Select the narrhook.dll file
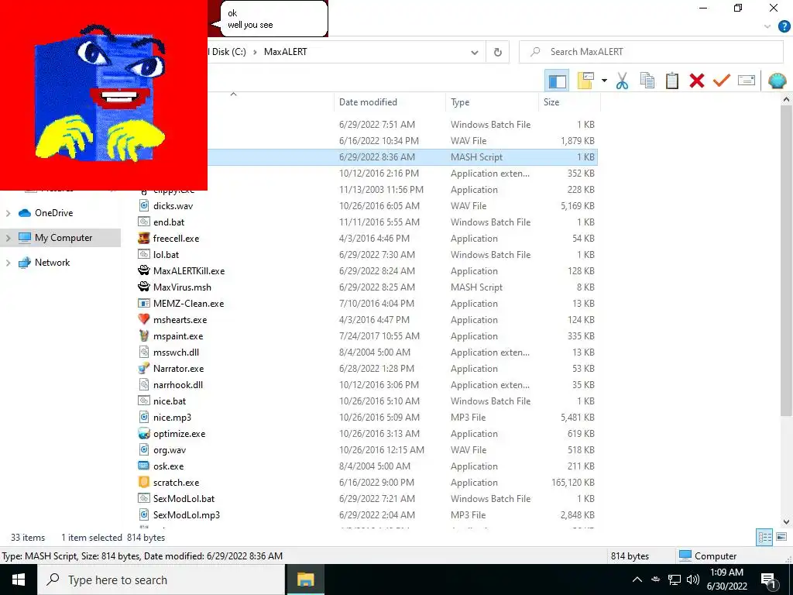Viewport: 793px width, 595px height. click(178, 384)
